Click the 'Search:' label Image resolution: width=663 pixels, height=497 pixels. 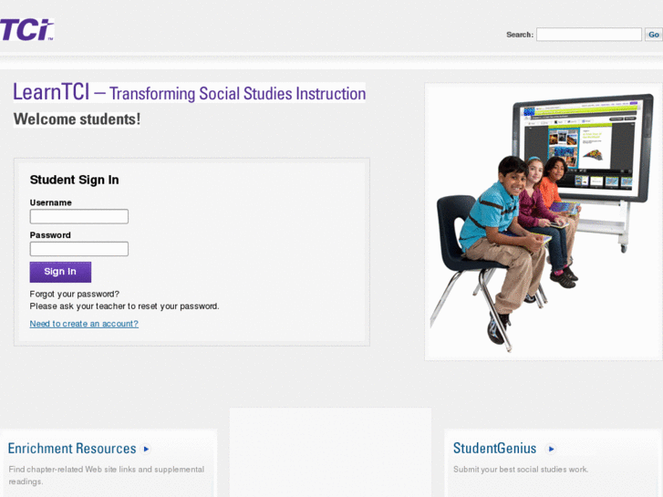(520, 35)
